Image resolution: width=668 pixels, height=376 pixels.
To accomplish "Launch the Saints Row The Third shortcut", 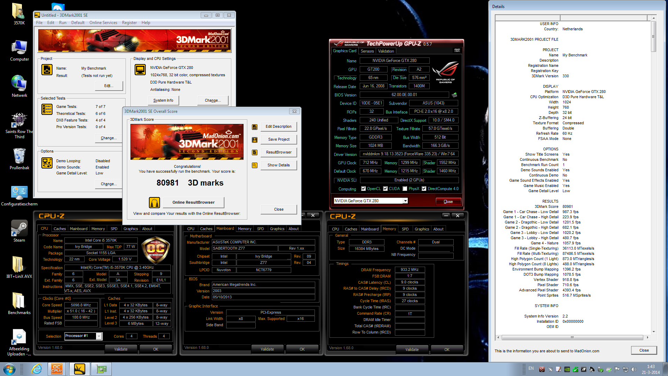I will point(19,126).
